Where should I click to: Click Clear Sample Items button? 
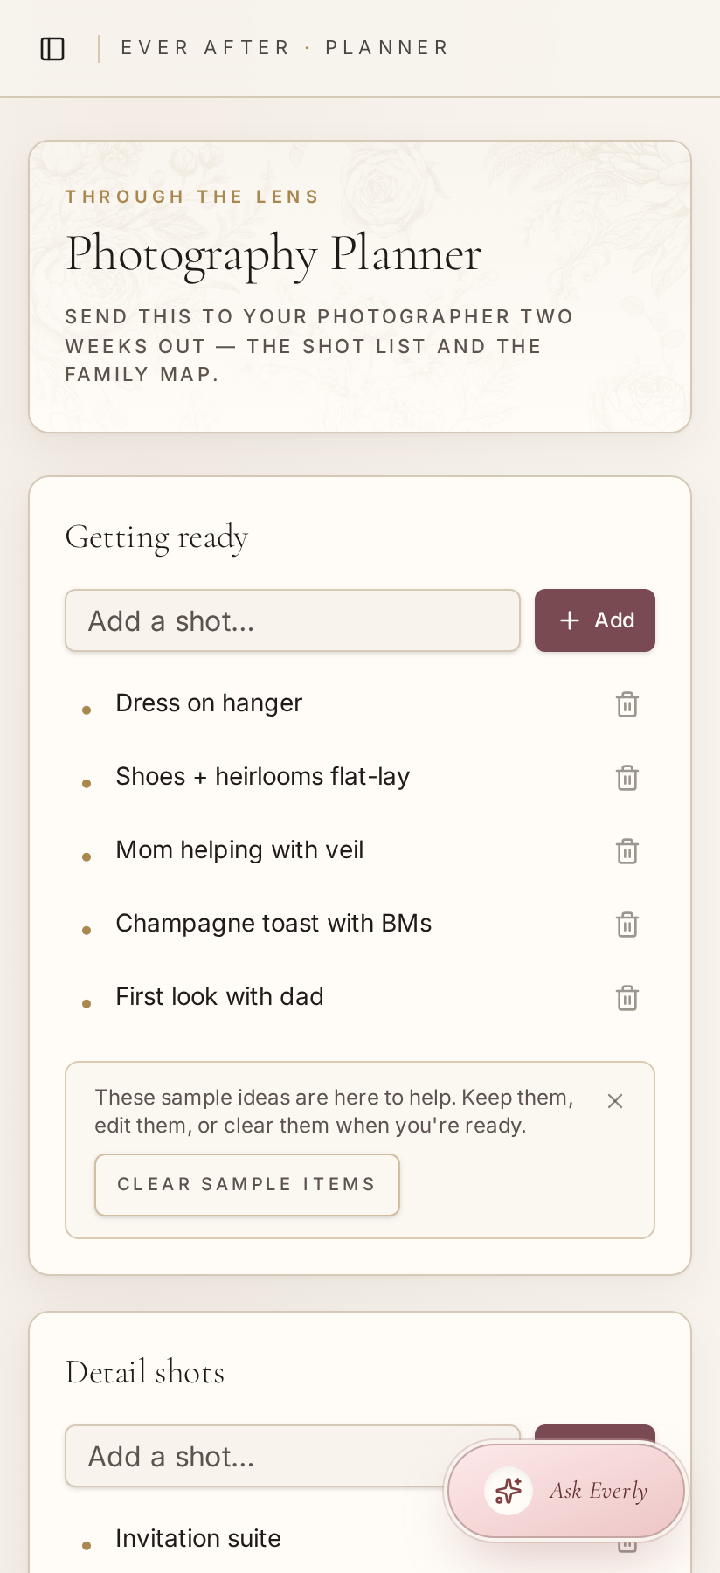click(x=247, y=1185)
